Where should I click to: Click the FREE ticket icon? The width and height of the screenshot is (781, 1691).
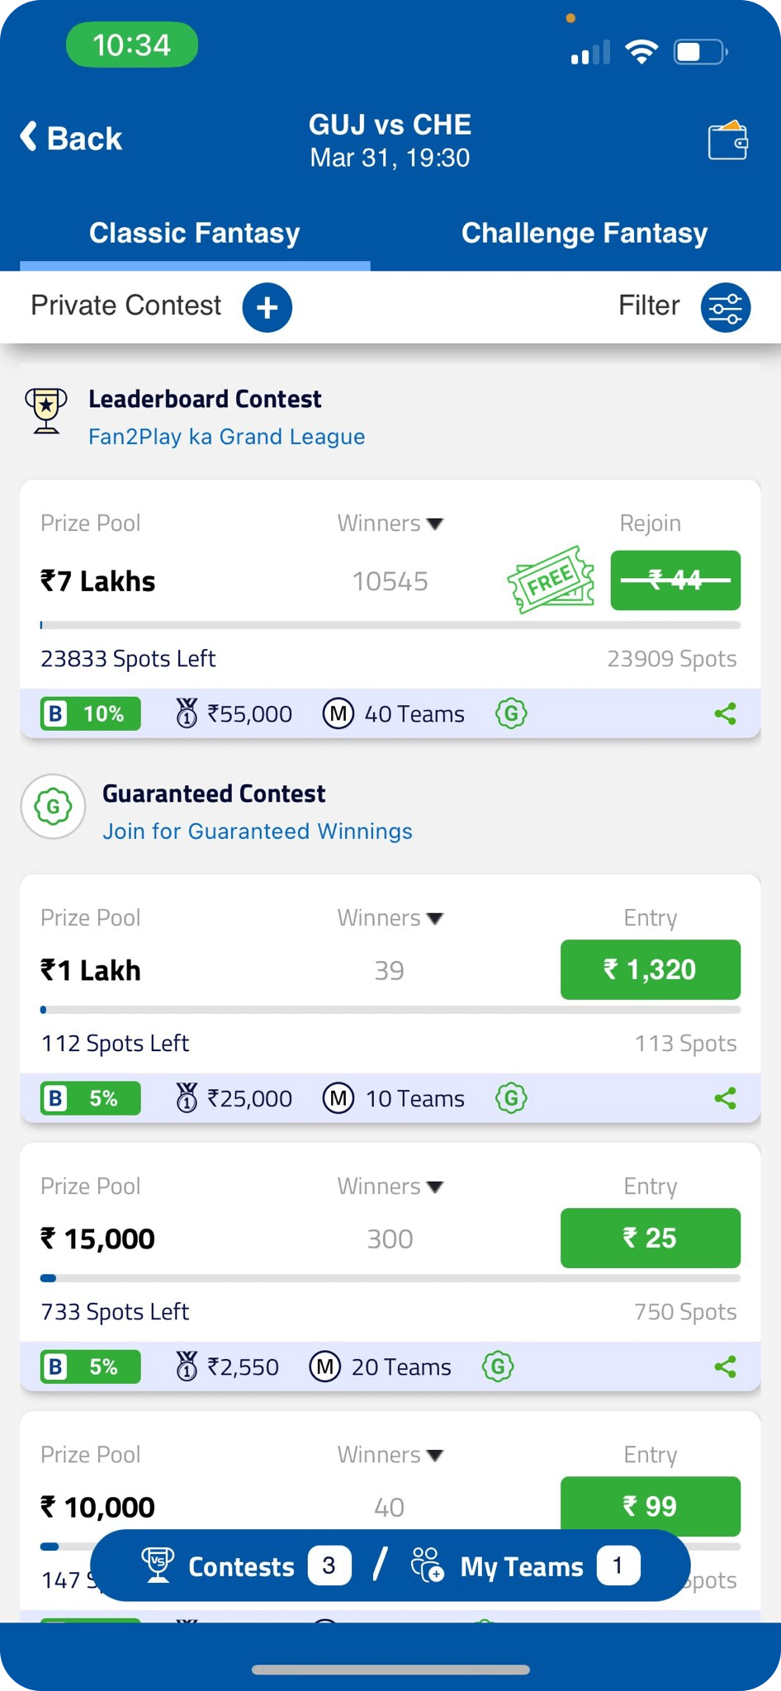click(551, 580)
